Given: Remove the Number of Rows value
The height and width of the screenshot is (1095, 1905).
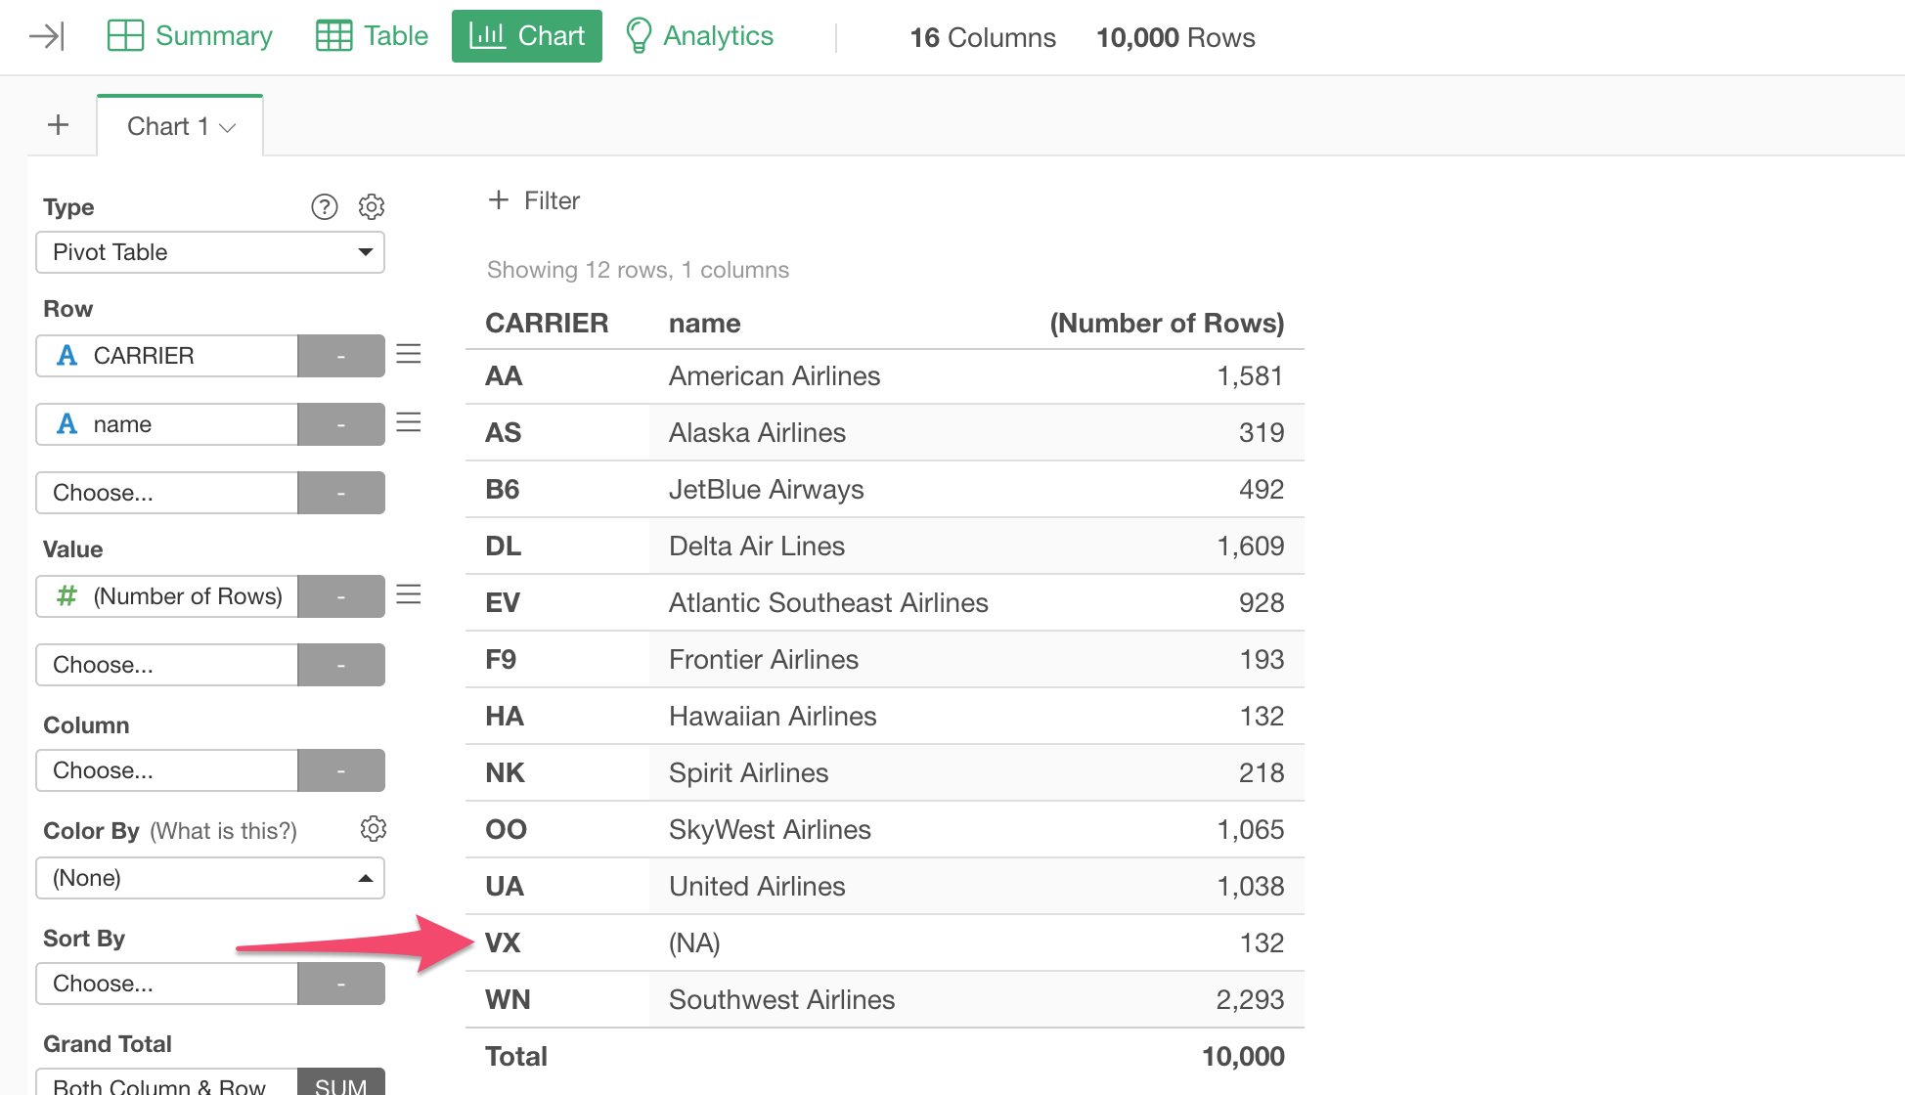Looking at the screenshot, I should point(341,596).
